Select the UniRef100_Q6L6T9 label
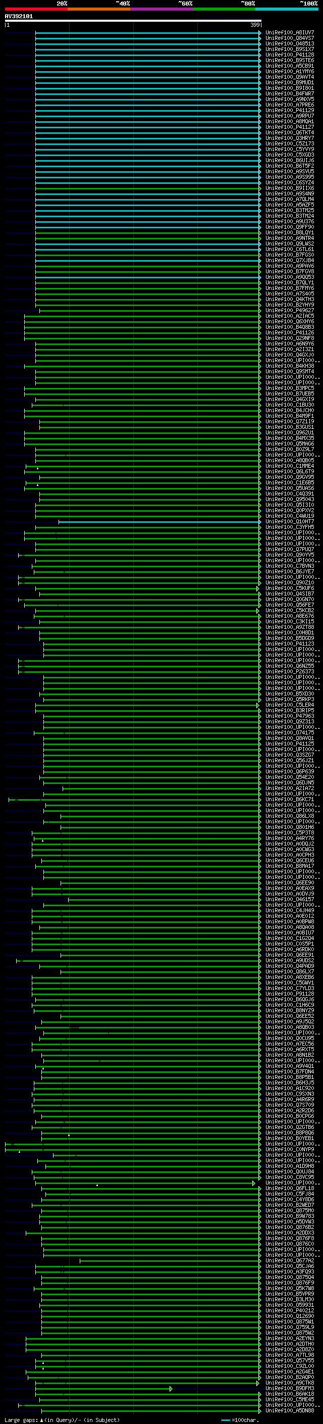The width and height of the screenshot is (323, 1424). [290, 471]
